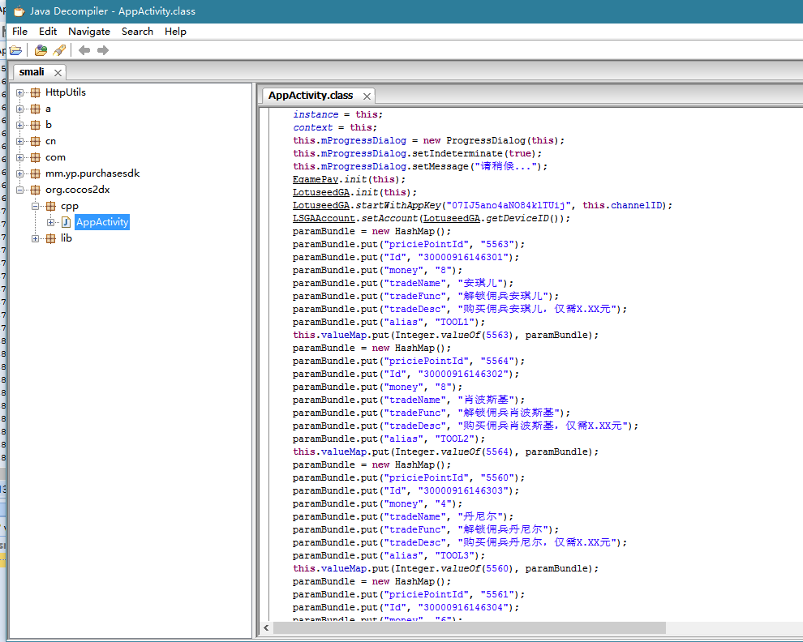Screen dimensions: 803x642
Task: Select the com tree label
Action: pyautogui.click(x=55, y=157)
